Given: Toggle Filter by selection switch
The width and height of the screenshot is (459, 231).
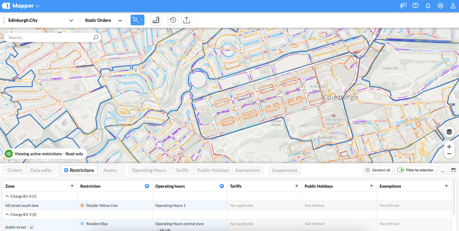Looking at the screenshot, I should (400, 170).
